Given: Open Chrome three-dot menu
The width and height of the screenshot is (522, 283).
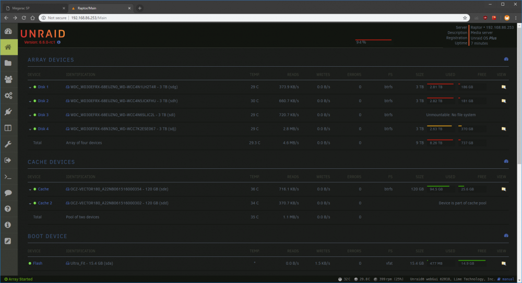Looking at the screenshot, I should tap(516, 18).
